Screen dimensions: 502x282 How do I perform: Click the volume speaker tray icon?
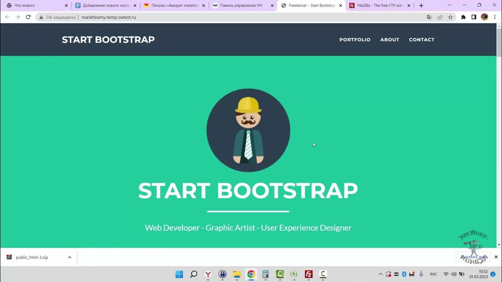point(454,274)
